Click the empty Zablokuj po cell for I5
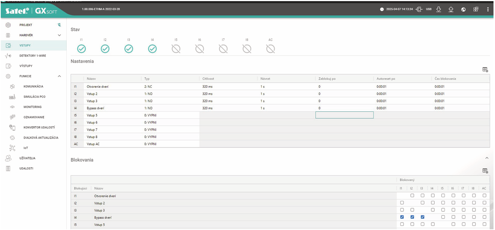The width and height of the screenshot is (495, 230). tap(344, 115)
